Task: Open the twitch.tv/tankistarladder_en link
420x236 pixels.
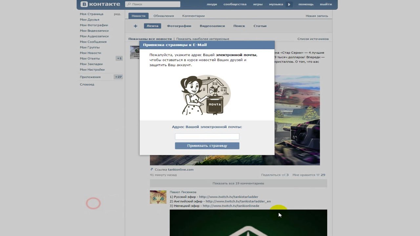Action: tap(238, 201)
